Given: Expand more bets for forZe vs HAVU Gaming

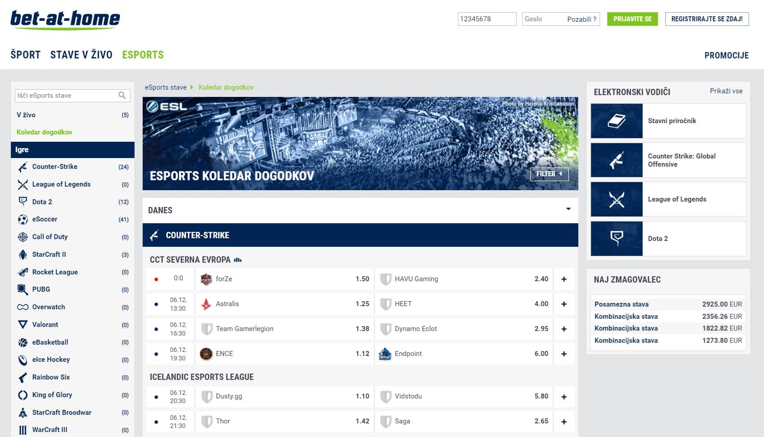Looking at the screenshot, I should 564,279.
